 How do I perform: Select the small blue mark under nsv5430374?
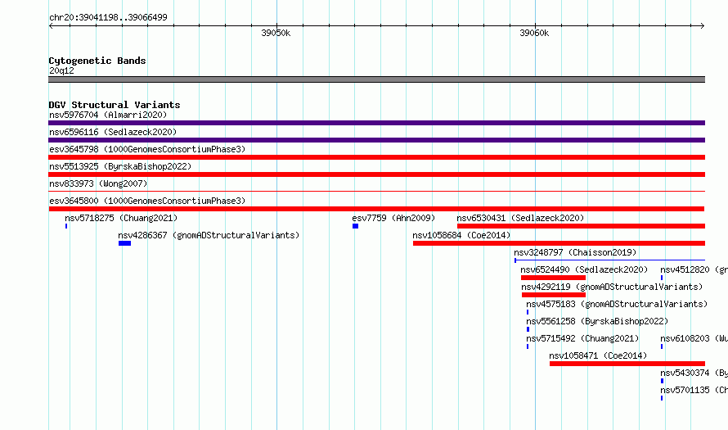tap(662, 381)
